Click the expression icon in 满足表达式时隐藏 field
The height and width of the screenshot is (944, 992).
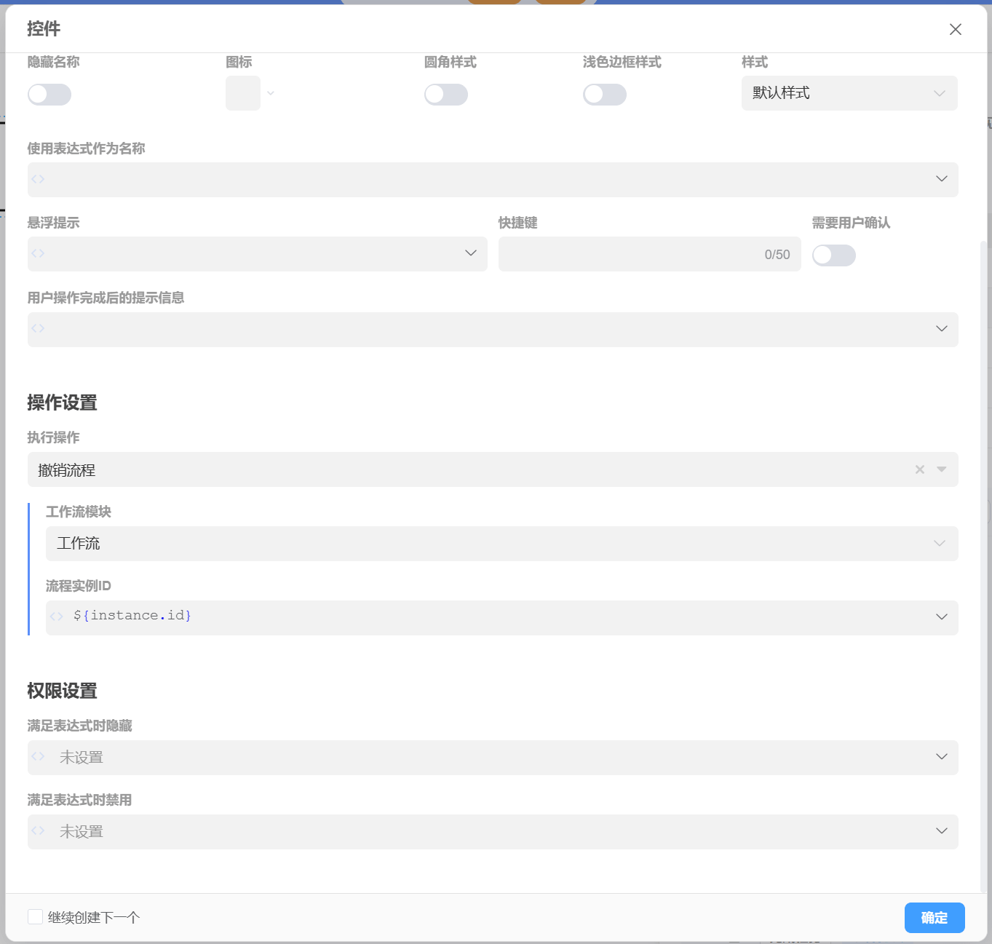click(x=39, y=757)
